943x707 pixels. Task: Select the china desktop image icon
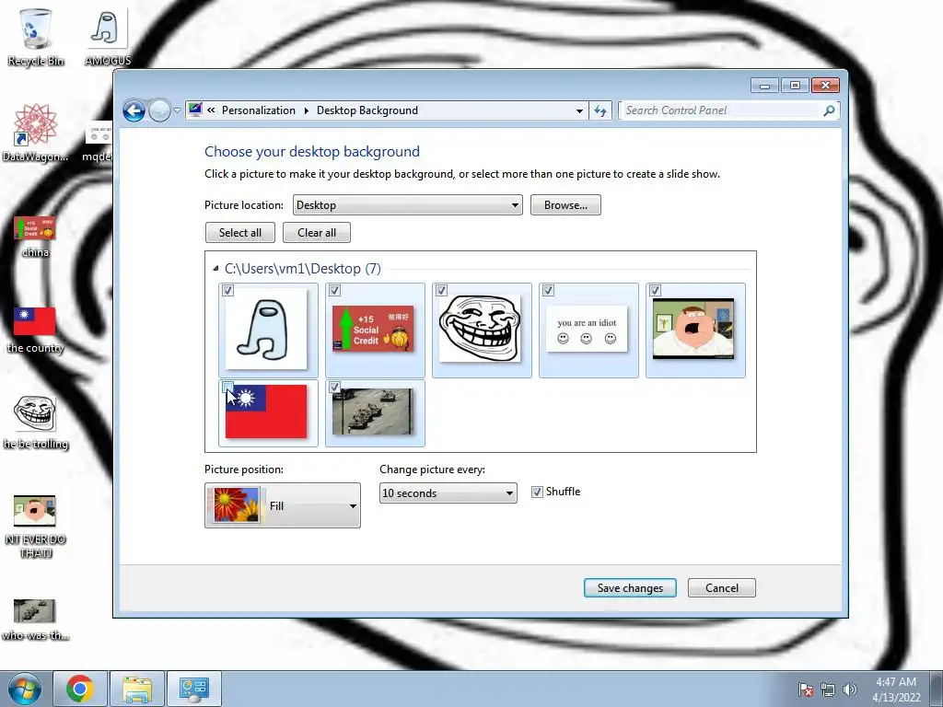36,237
